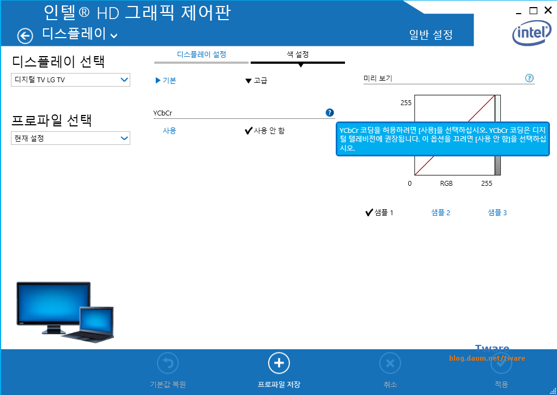Click the monitor and laptop illustration
Viewport: 557px width, 395px height.
coord(65,312)
